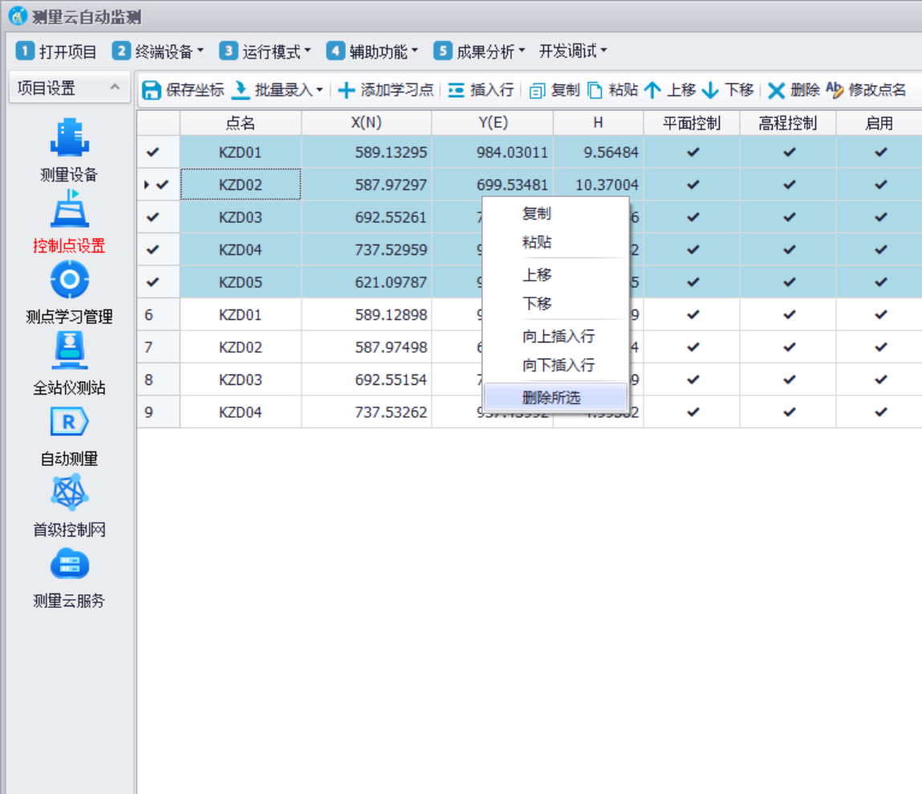The height and width of the screenshot is (794, 922).
Task: Open the 全站仪测站 sidebar icon
Action: (x=69, y=351)
